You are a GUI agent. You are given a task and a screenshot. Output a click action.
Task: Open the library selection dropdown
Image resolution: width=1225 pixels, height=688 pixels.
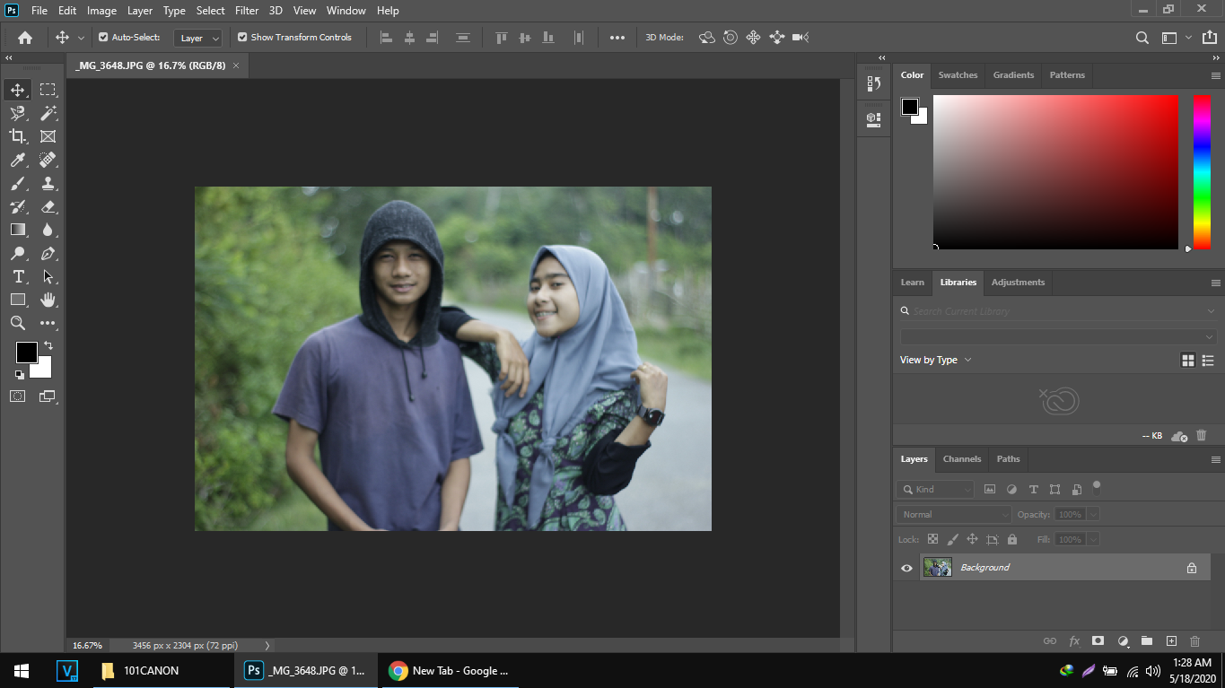1058,336
